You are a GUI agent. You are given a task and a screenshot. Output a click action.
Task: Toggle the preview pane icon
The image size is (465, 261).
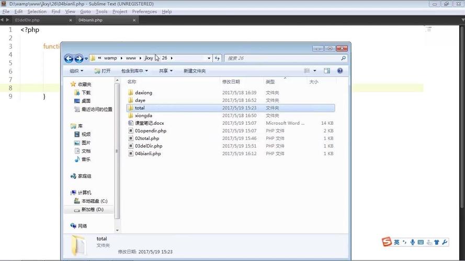point(327,71)
